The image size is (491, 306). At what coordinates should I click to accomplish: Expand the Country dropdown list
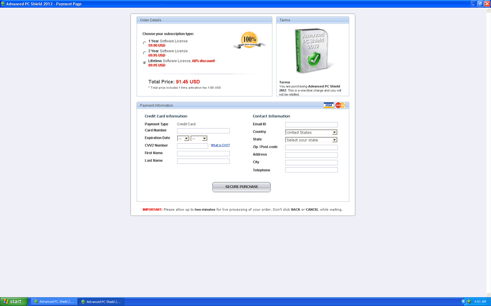click(311, 133)
